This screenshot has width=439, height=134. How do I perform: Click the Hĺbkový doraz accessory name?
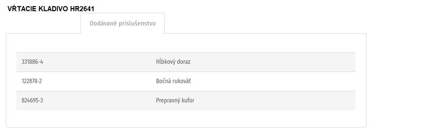click(173, 62)
